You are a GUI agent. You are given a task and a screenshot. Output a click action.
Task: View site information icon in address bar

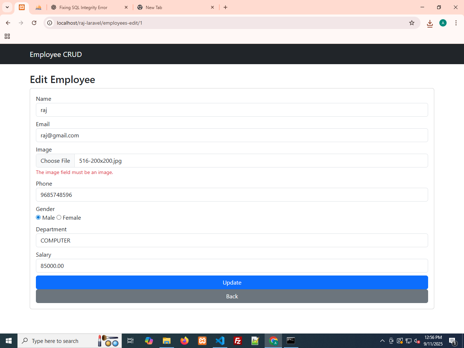50,23
